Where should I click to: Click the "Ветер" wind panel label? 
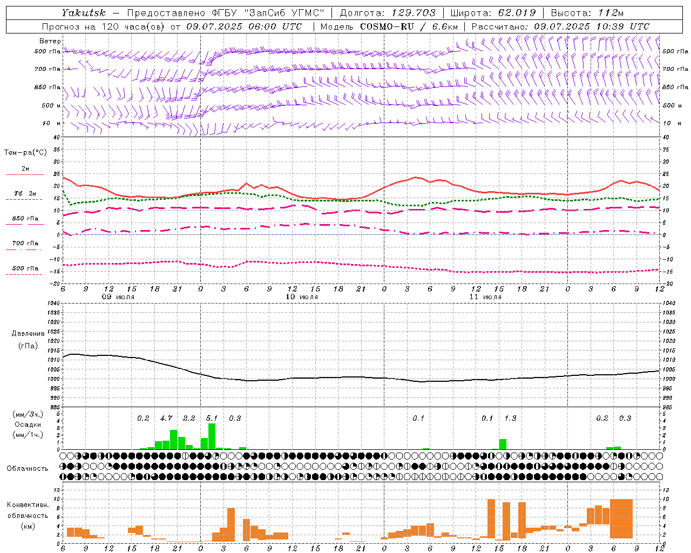click(50, 41)
